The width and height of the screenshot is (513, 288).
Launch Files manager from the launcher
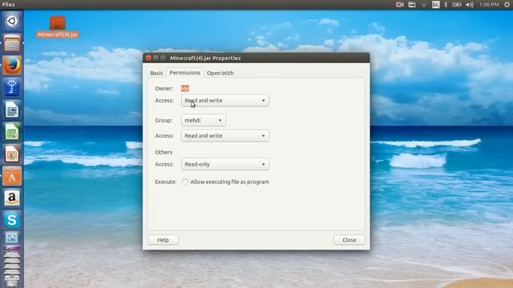tap(12, 43)
